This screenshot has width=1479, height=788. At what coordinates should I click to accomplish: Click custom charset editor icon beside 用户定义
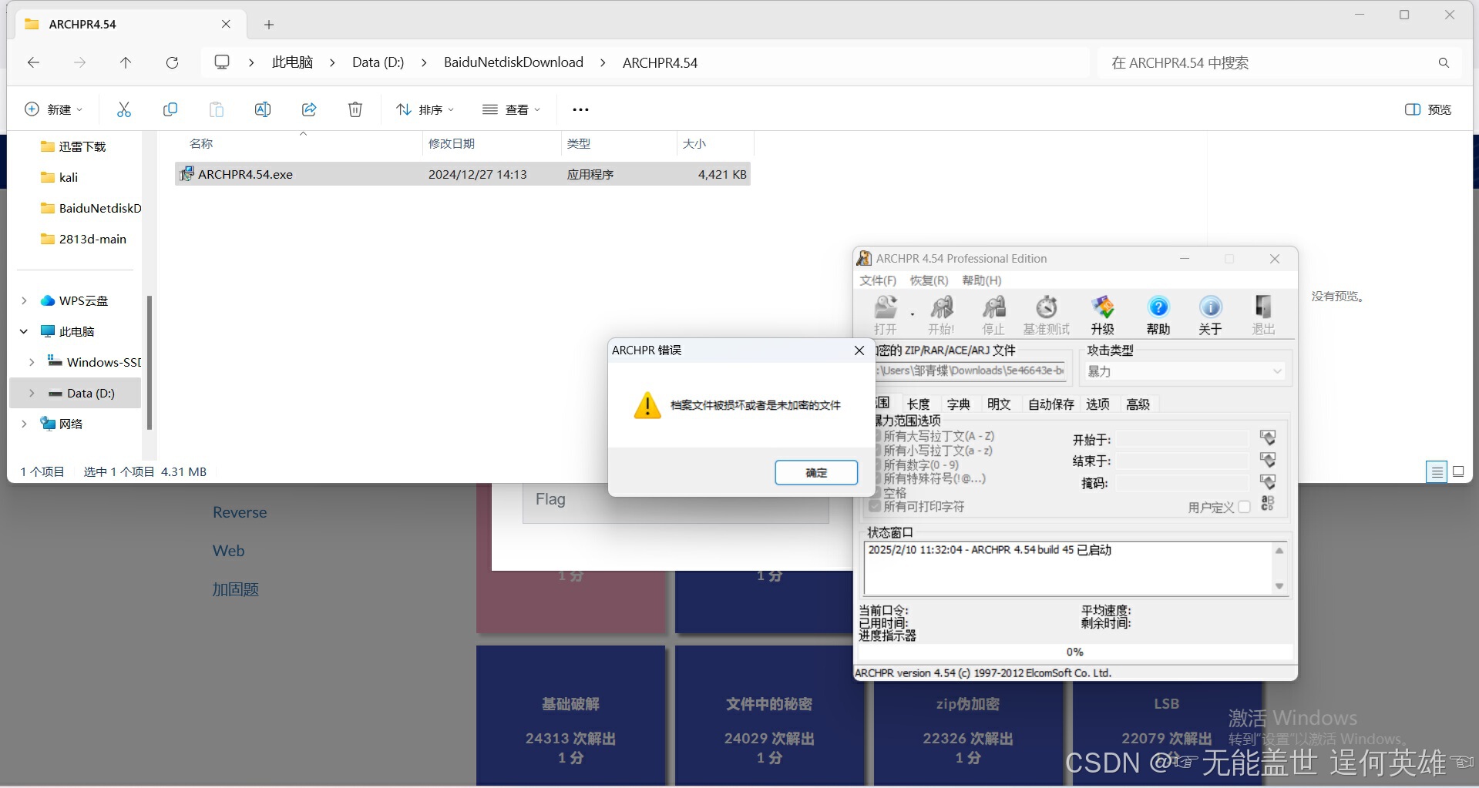[x=1268, y=504]
